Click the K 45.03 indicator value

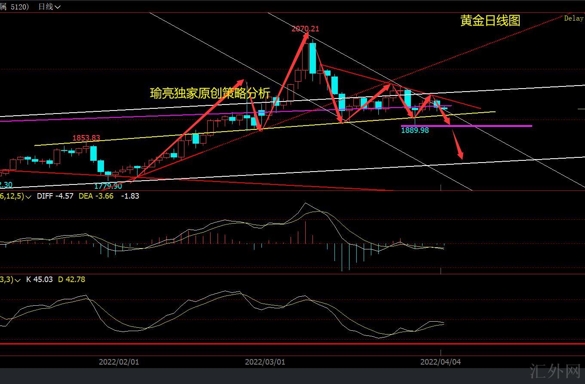pyautogui.click(x=39, y=280)
